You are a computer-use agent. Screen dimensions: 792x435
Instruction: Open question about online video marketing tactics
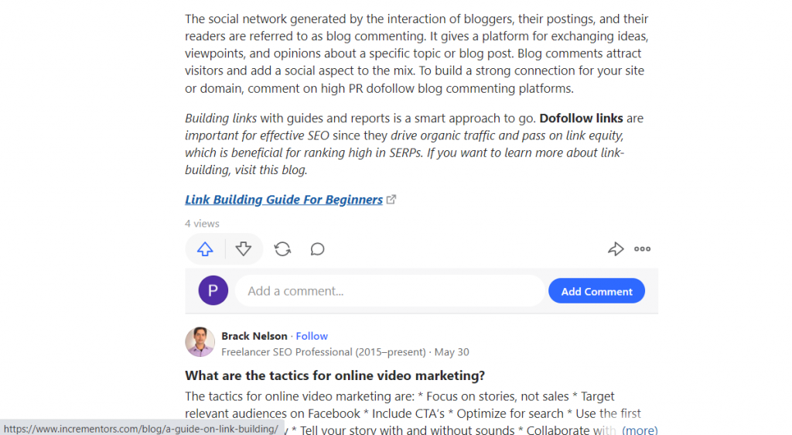click(x=335, y=375)
